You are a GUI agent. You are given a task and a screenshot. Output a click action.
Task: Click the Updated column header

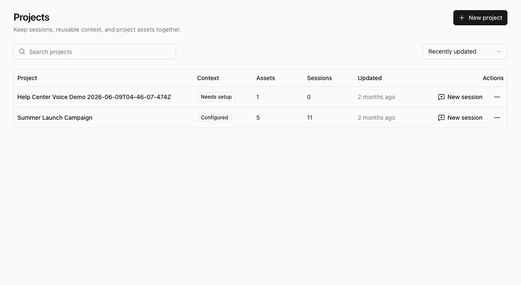pyautogui.click(x=370, y=78)
